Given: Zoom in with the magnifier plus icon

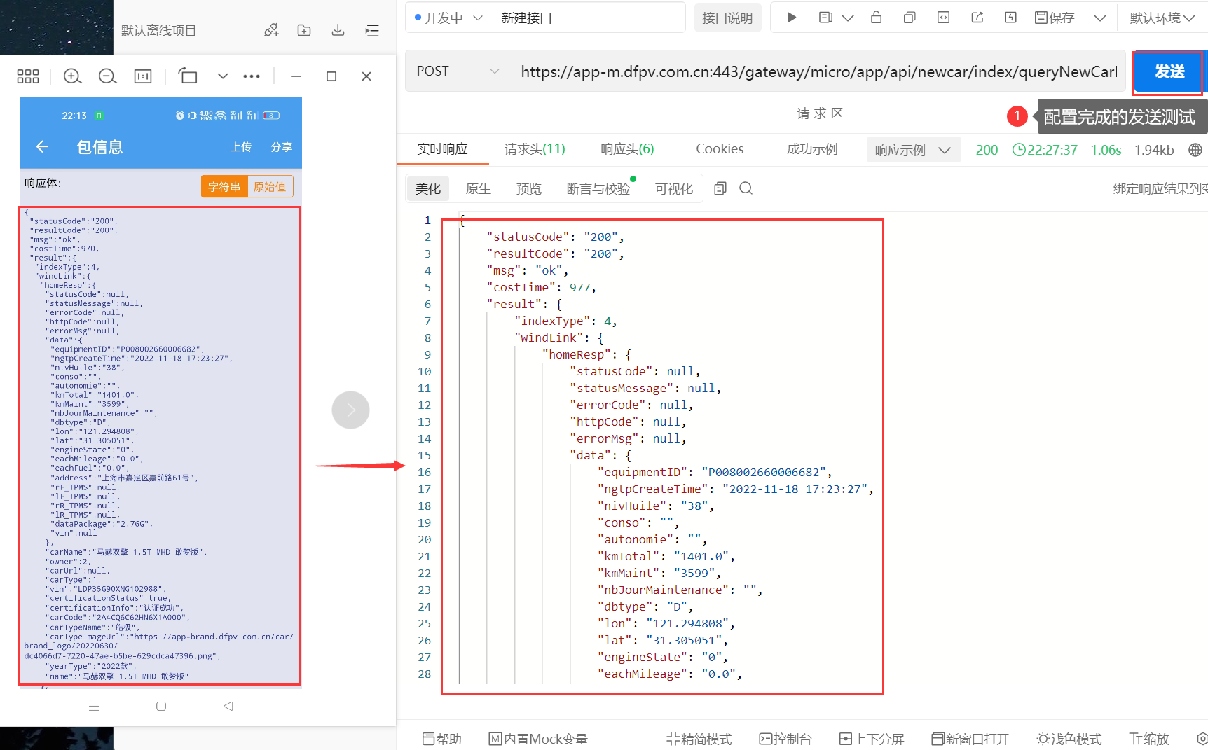Looking at the screenshot, I should click(73, 76).
